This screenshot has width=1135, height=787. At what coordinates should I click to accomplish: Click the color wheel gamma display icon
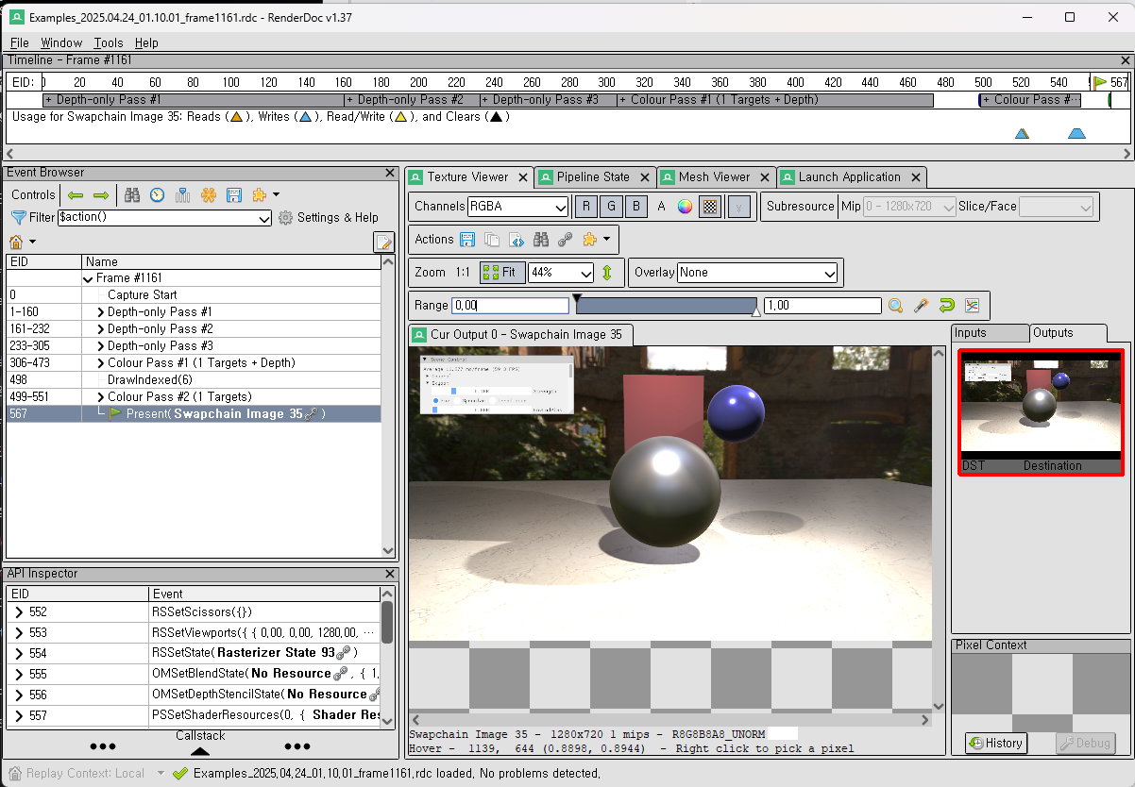tap(686, 207)
